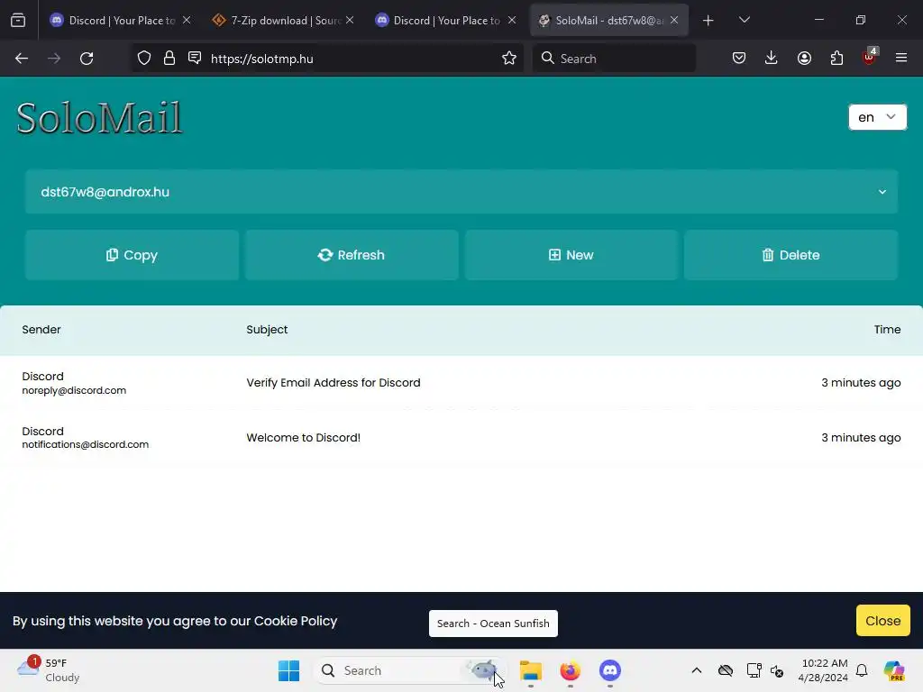The width and height of the screenshot is (923, 692).
Task: Click the Subject column header
Action: (267, 330)
